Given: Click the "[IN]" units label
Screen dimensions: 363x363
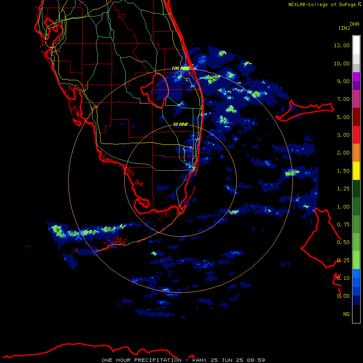Looking at the screenshot, I should coord(344,28).
